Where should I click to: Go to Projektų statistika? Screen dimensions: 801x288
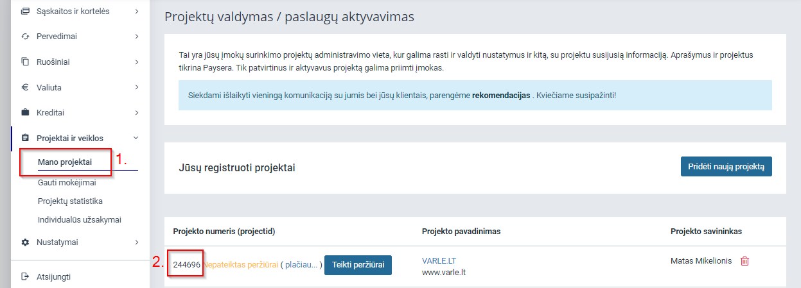70,201
